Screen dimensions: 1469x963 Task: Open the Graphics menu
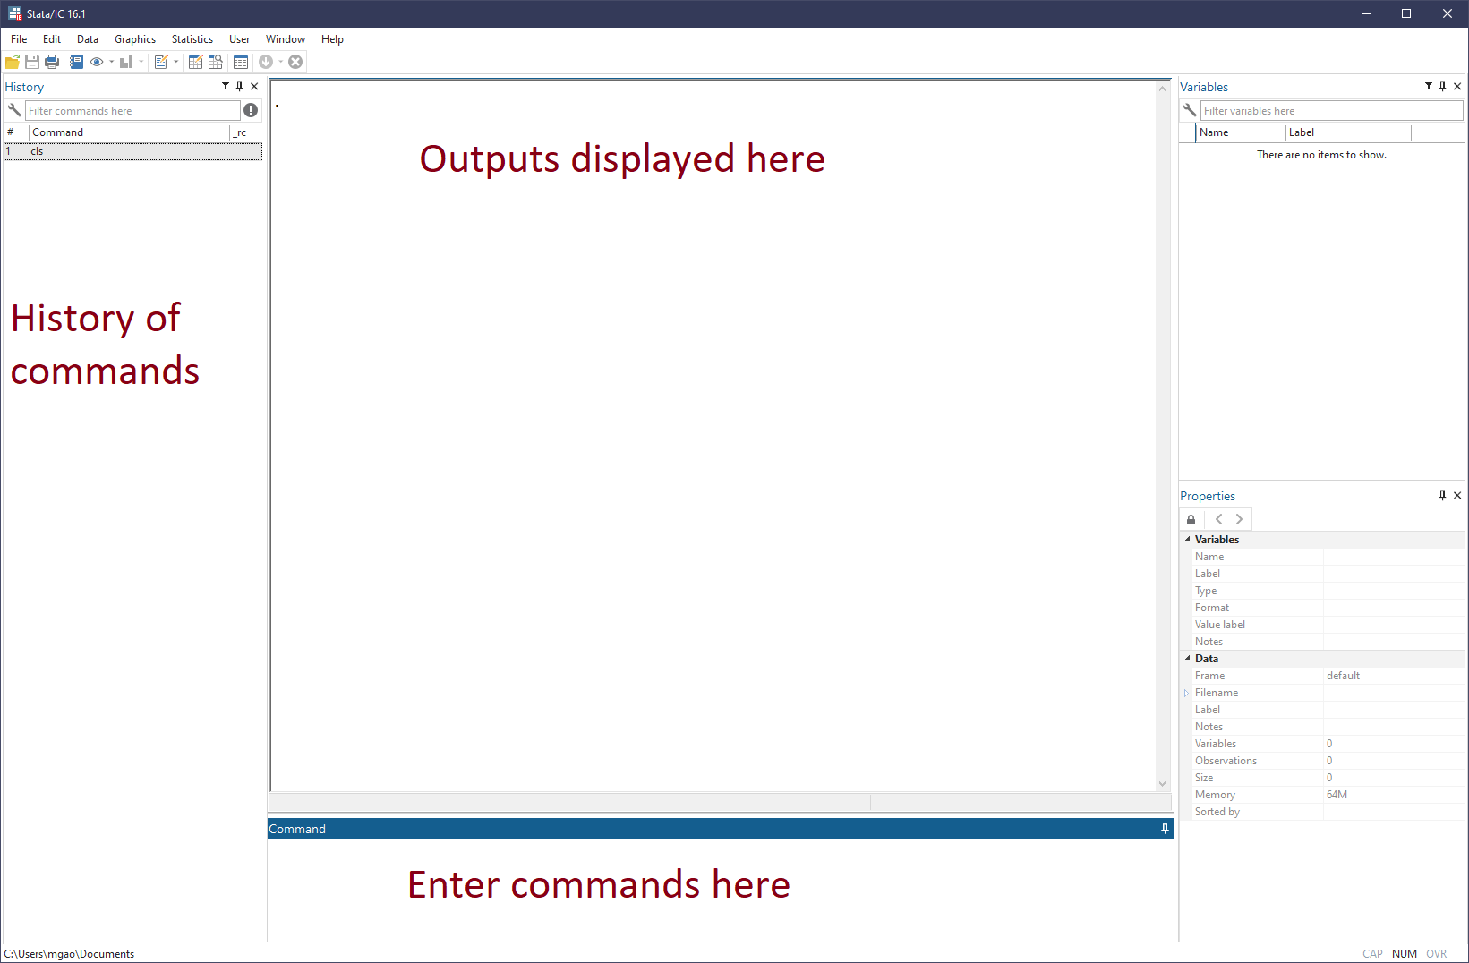[x=135, y=39]
